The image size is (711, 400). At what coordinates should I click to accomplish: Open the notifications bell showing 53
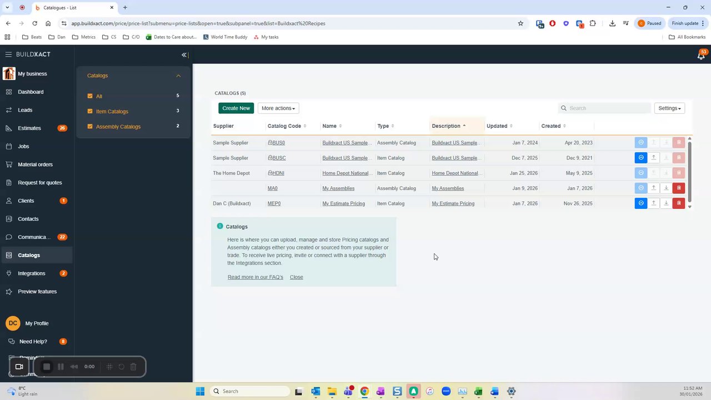click(701, 55)
